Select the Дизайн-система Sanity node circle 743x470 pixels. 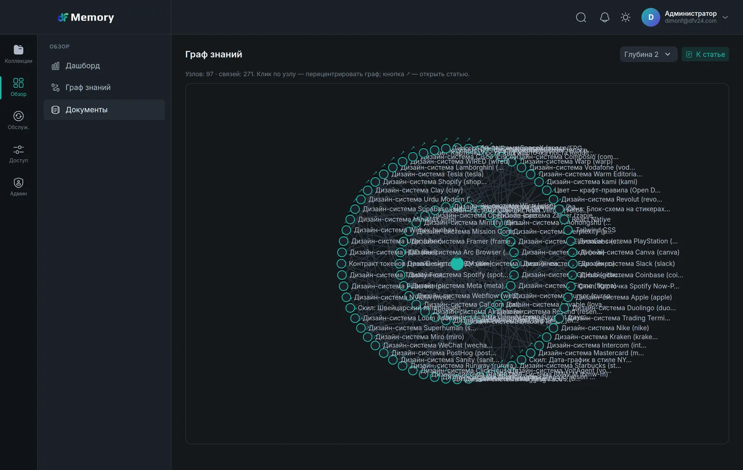tap(393, 360)
